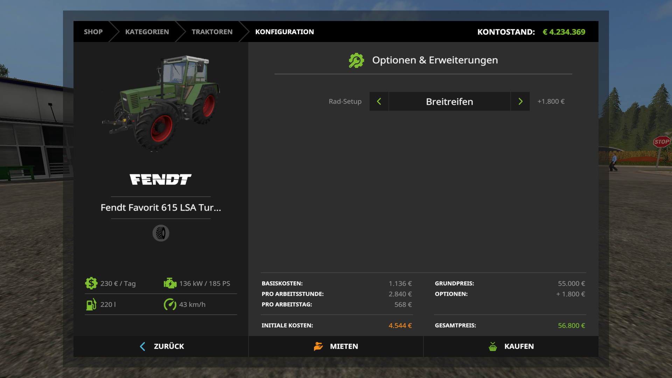Click the engine power icon
This screenshot has width=672, height=378.
point(170,283)
